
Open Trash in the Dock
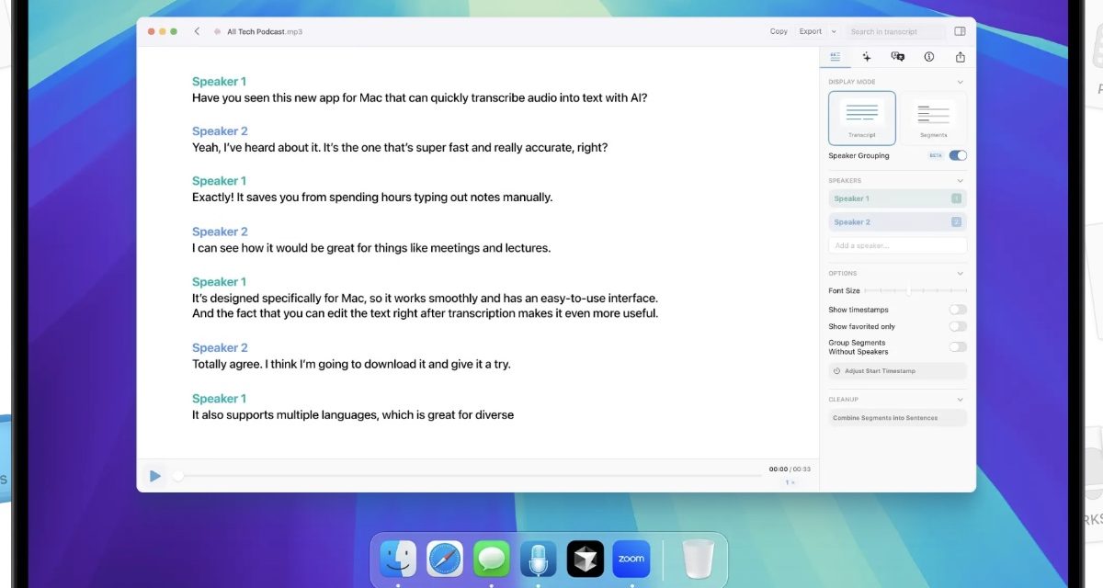click(x=698, y=559)
